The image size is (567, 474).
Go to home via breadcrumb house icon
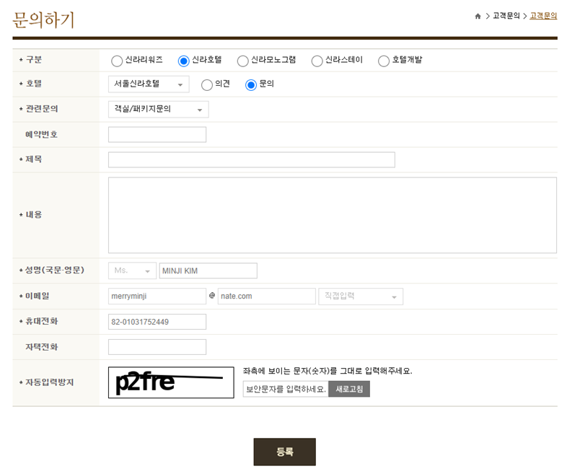click(478, 16)
